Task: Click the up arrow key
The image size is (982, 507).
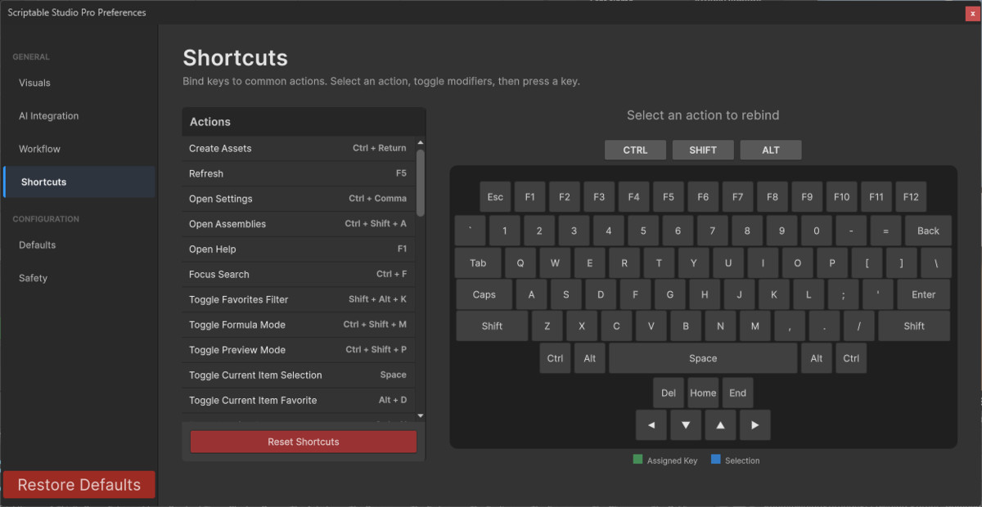Action: tap(720, 424)
